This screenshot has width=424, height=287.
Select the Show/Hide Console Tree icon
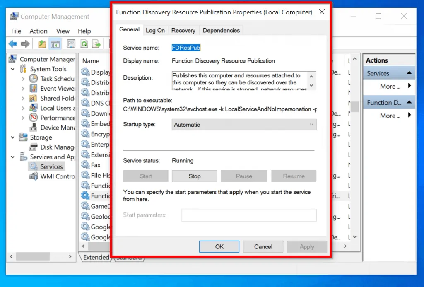(55, 43)
